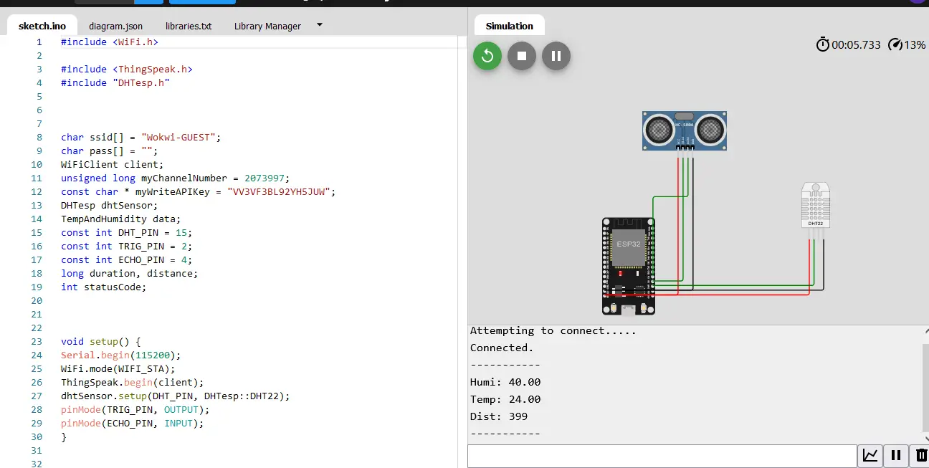This screenshot has height=468, width=929.
Task: Click the ssid "Wokwi-GUEST" declaration line
Action: click(141, 138)
